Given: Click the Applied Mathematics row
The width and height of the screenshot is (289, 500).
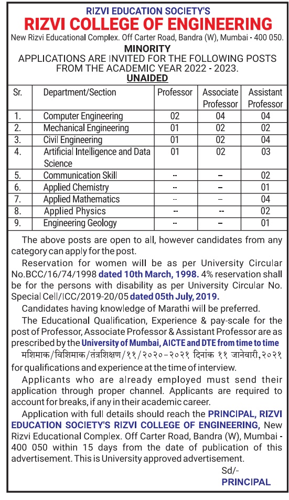Looking at the screenshot, I should pos(147,199).
